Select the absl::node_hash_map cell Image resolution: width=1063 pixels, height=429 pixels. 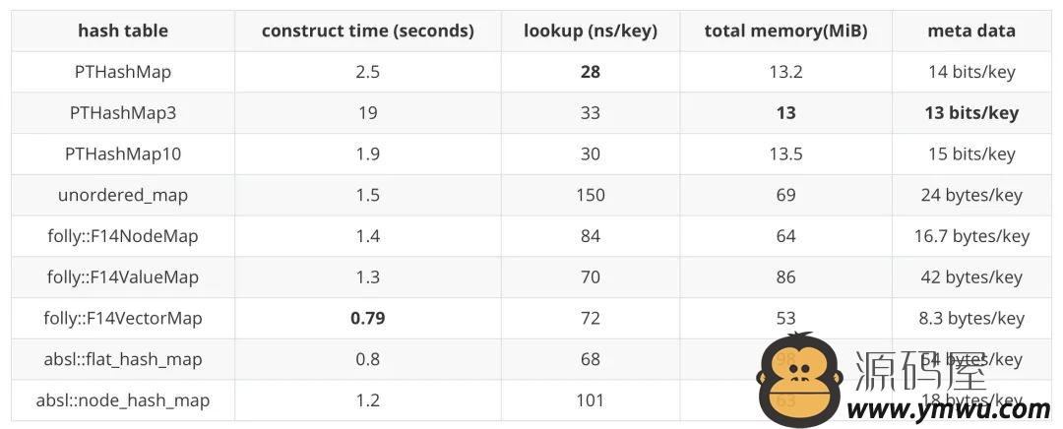[123, 399]
